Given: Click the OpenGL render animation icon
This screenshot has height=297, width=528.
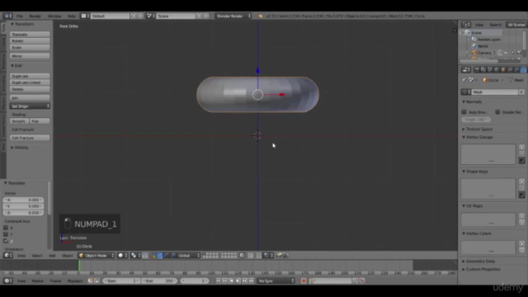Looking at the screenshot, I should click(x=285, y=255).
